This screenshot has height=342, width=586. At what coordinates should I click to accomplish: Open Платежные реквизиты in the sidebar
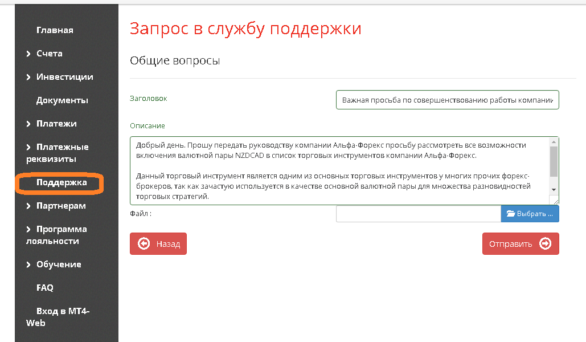[x=57, y=153]
